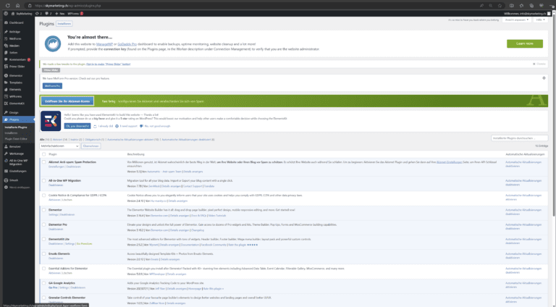Check the Elementor Pro plugin checkbox

(x=44, y=224)
